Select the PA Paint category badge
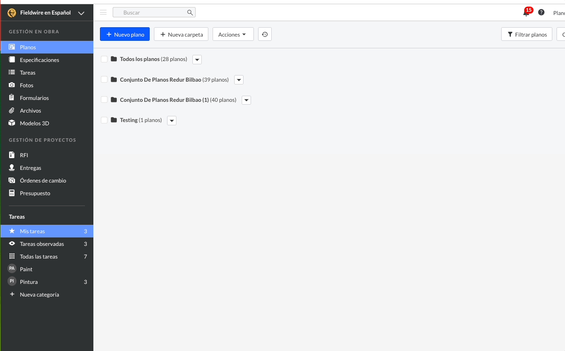Image resolution: width=565 pixels, height=351 pixels. (x=12, y=268)
